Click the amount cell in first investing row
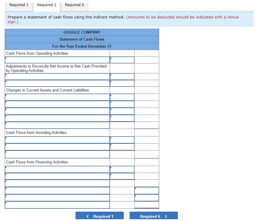Screen dimensions: 256x221 [122, 140]
